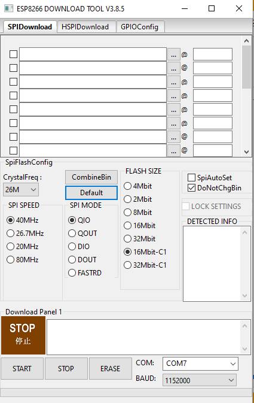Image resolution: width=254 pixels, height=403 pixels.
Task: Expand the CrystalFreq 26M dropdown
Action: point(21,190)
